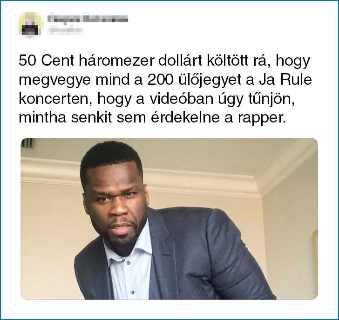The height and width of the screenshot is (320, 339).
Task: Open the blurred author display name
Action: [88, 19]
